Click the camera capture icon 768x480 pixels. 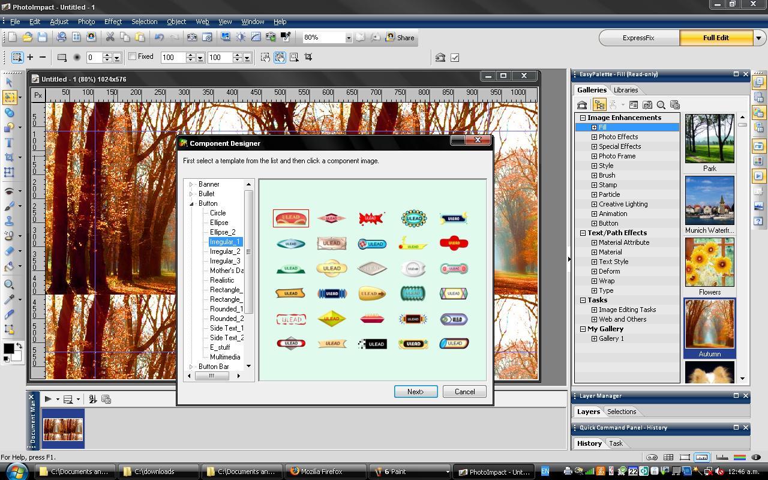192,37
